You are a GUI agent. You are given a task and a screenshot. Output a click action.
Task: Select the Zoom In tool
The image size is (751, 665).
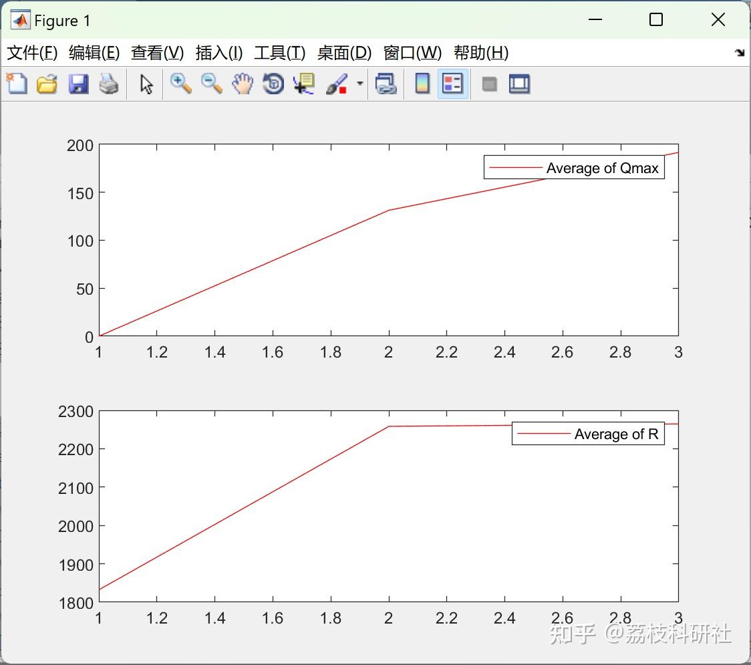(180, 84)
